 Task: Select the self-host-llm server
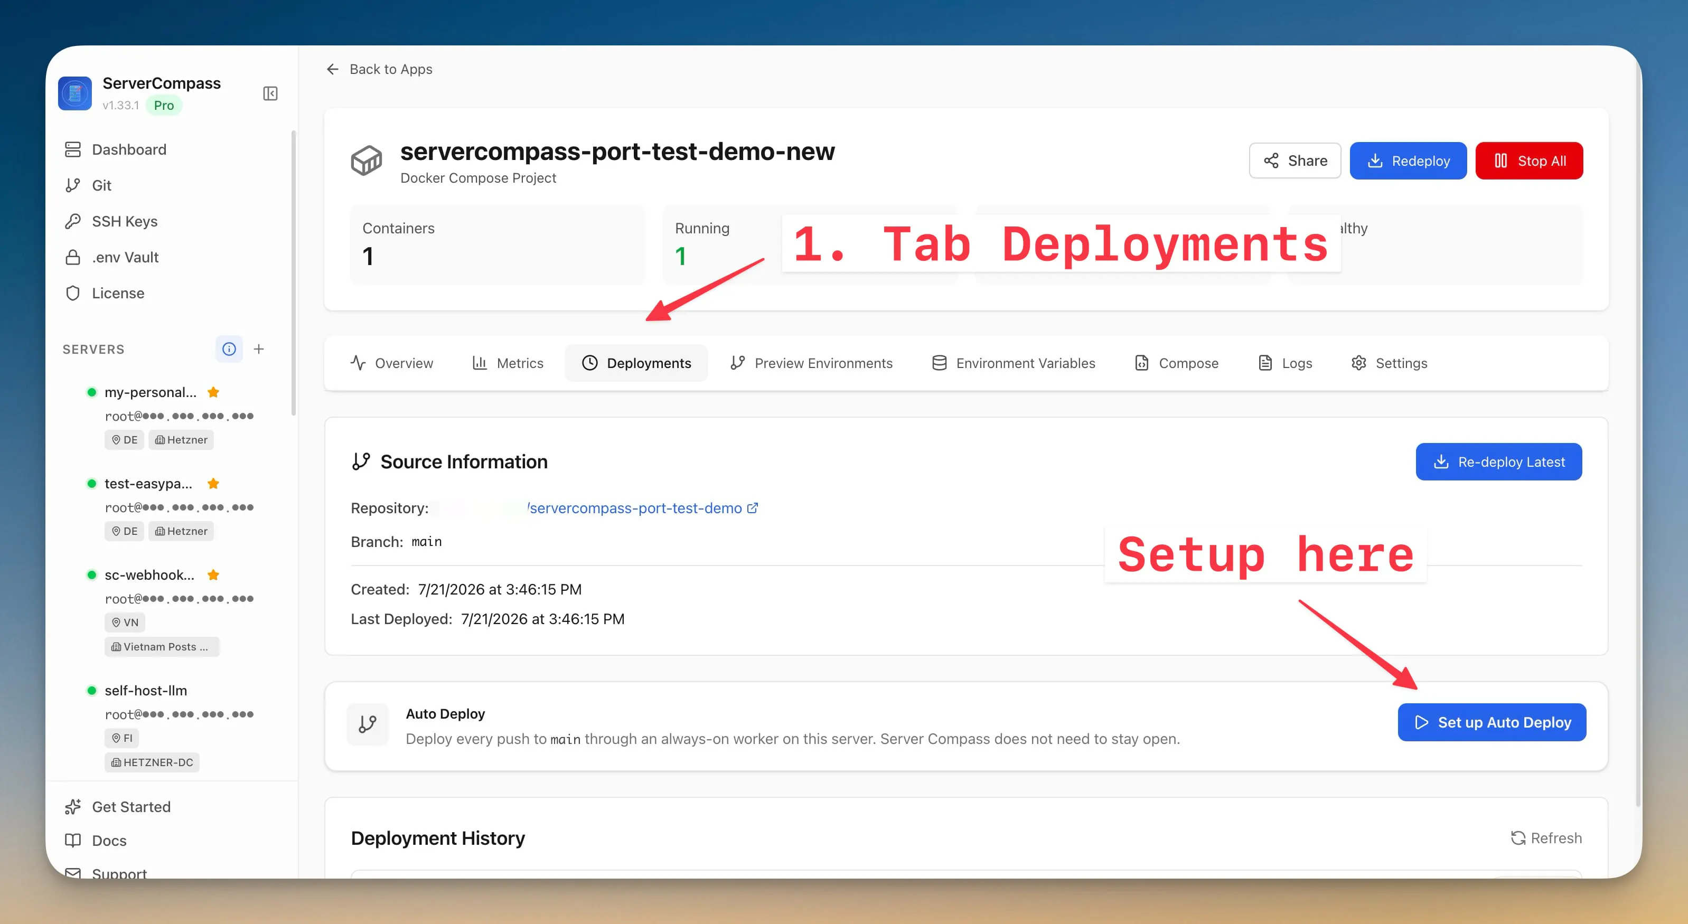tap(145, 690)
